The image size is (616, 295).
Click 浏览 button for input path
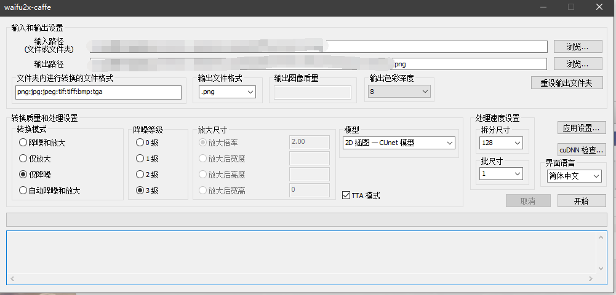pos(578,46)
